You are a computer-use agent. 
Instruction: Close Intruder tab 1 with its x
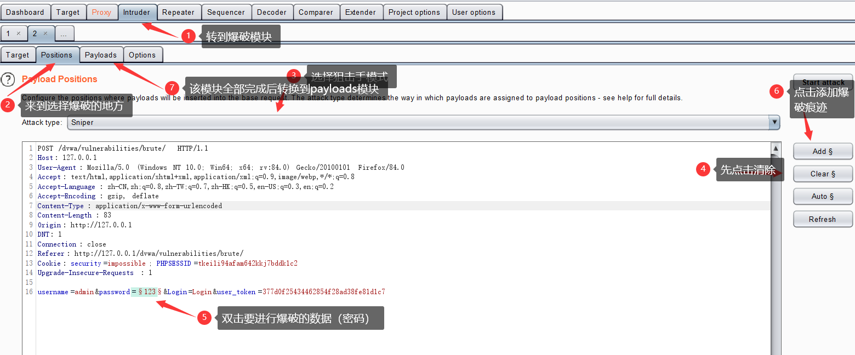[x=18, y=33]
